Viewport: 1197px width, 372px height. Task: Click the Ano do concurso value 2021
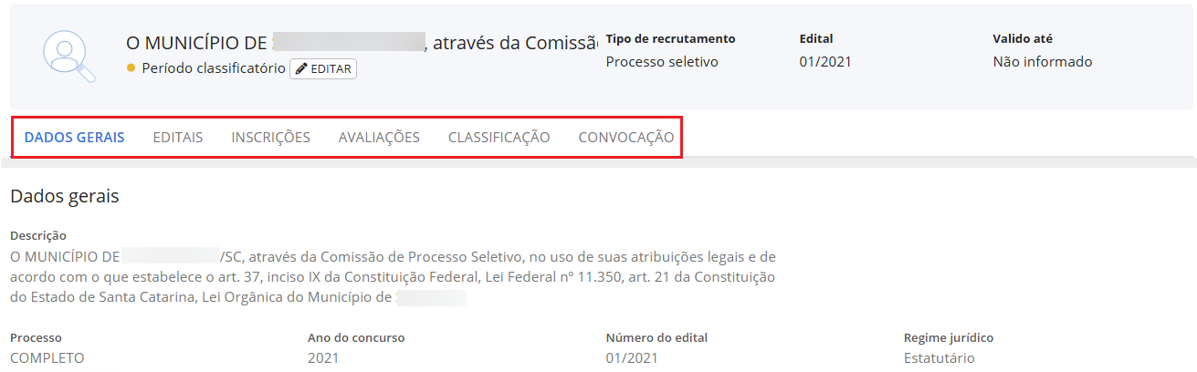[x=323, y=357]
